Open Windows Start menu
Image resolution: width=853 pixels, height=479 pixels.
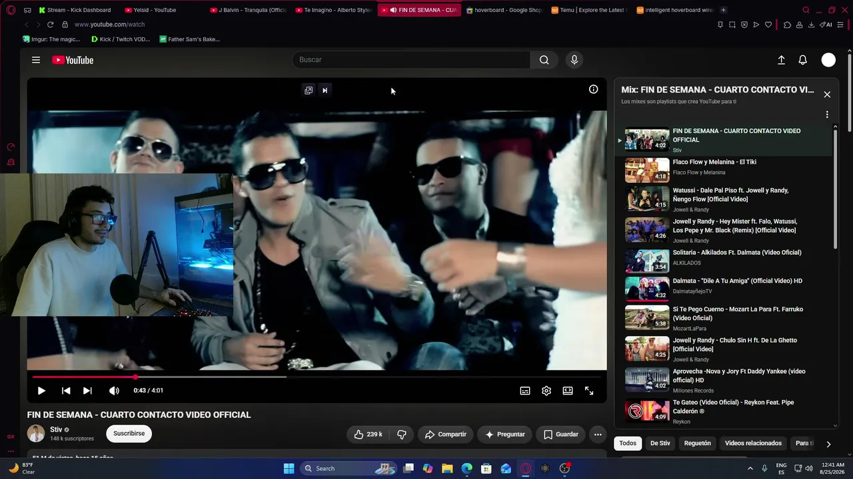click(x=289, y=468)
